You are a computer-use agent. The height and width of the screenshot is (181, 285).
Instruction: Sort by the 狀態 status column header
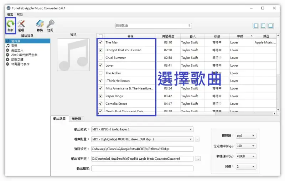(217, 36)
